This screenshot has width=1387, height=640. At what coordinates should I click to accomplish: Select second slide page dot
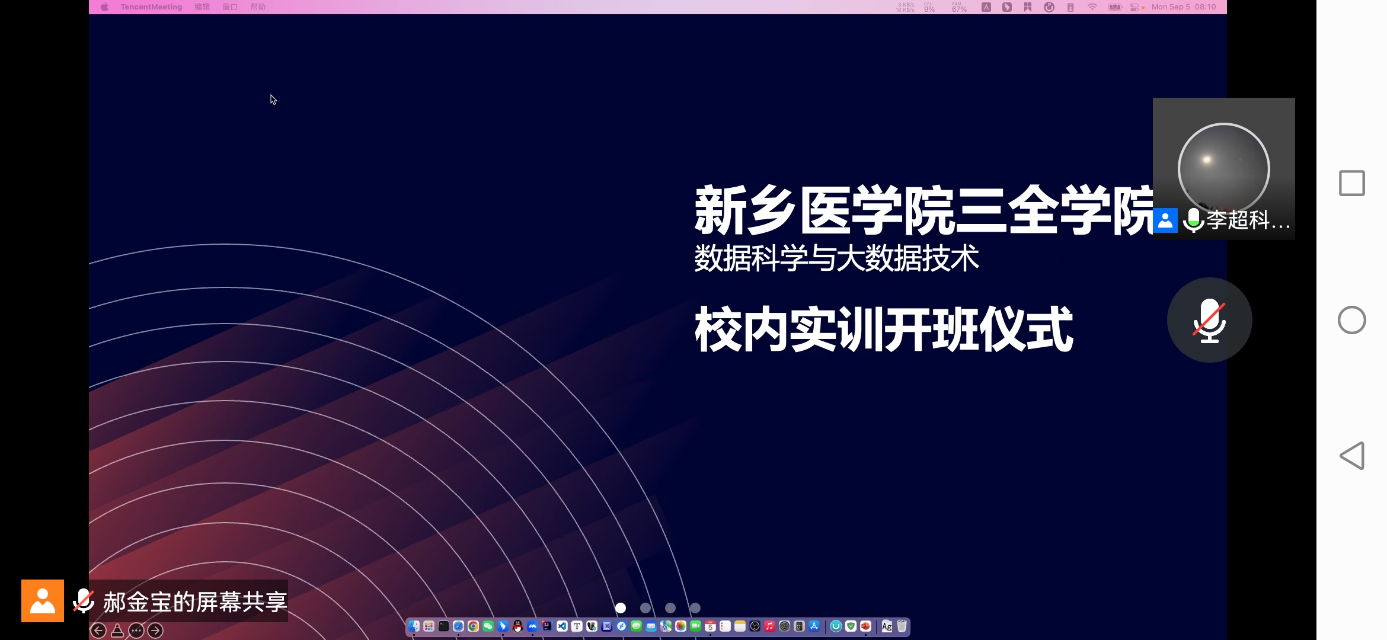click(645, 608)
